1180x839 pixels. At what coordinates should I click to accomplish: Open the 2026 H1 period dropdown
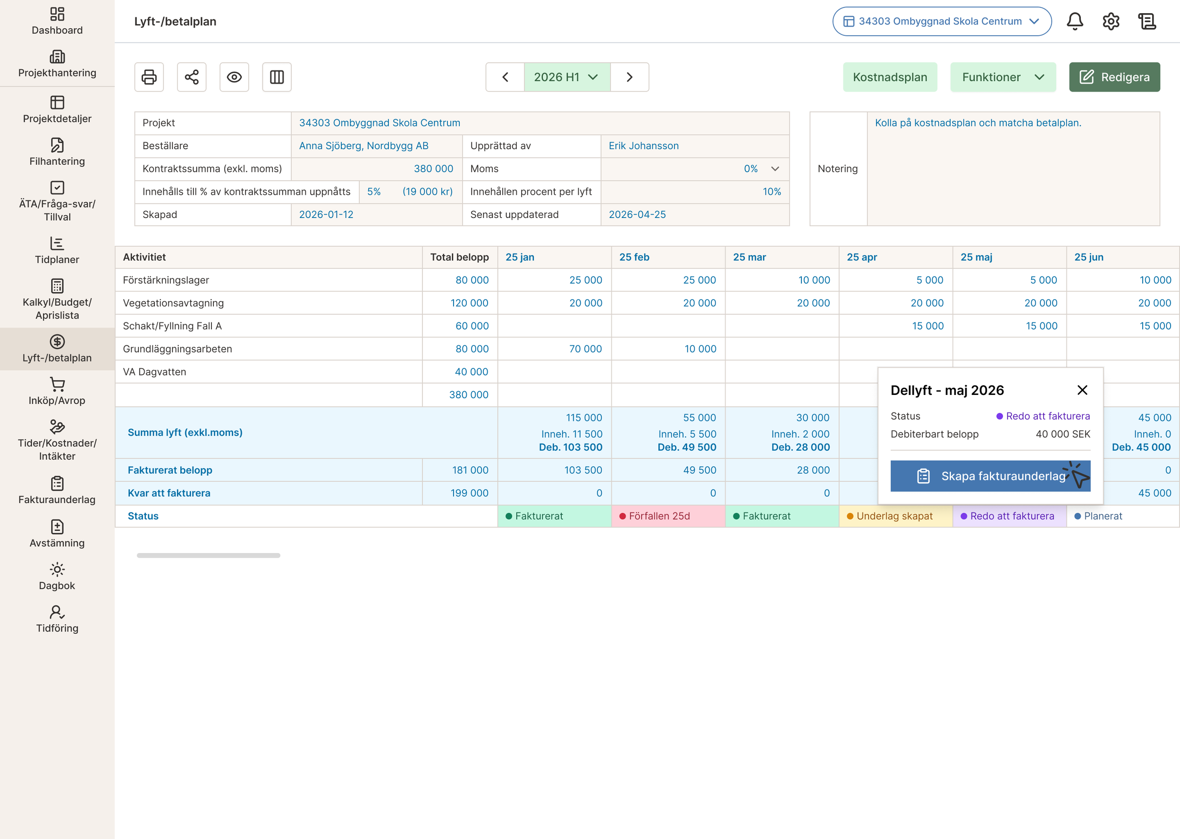pos(567,77)
